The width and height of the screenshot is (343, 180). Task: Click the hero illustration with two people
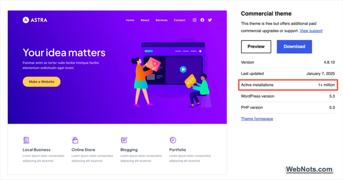172,73
